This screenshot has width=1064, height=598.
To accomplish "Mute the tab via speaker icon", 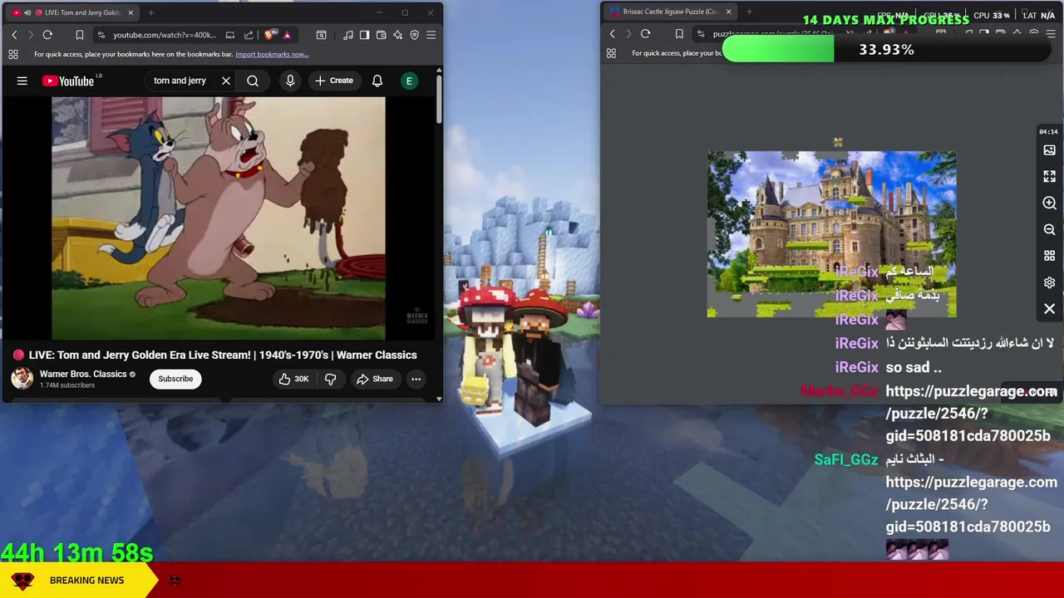I will coord(27,12).
